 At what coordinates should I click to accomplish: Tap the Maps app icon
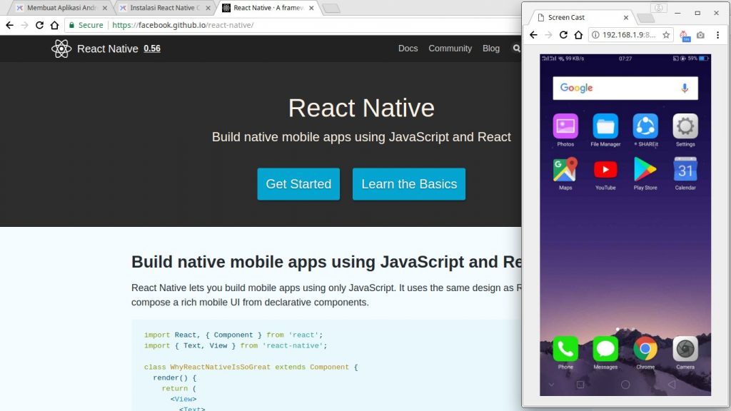565,170
